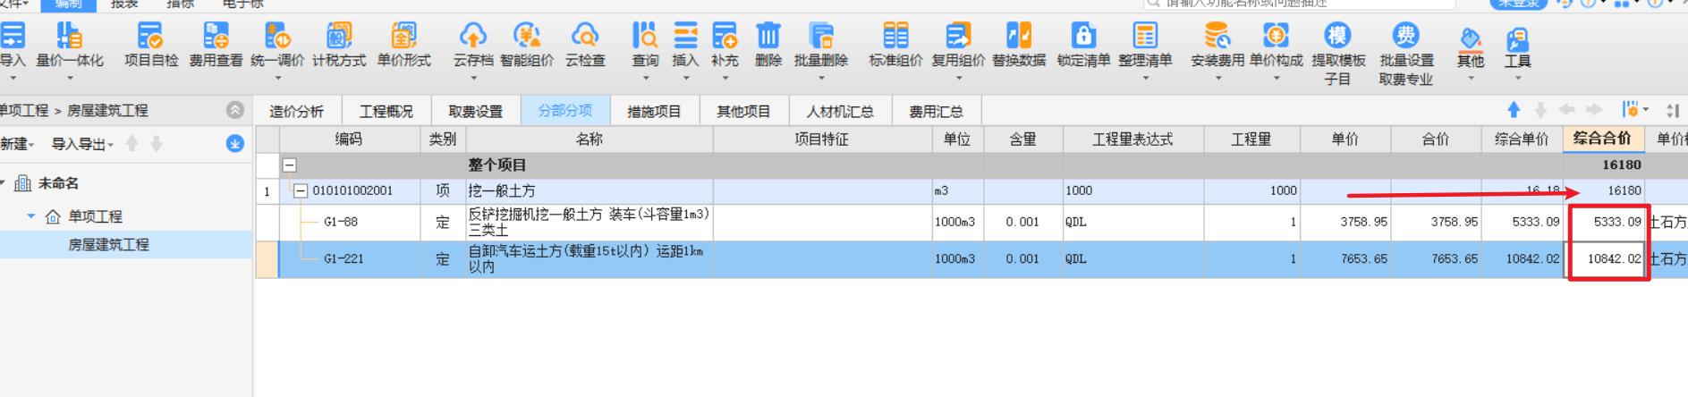Open the 其他项目 tab
Viewport: 1688px width, 397px height.
[x=743, y=111]
